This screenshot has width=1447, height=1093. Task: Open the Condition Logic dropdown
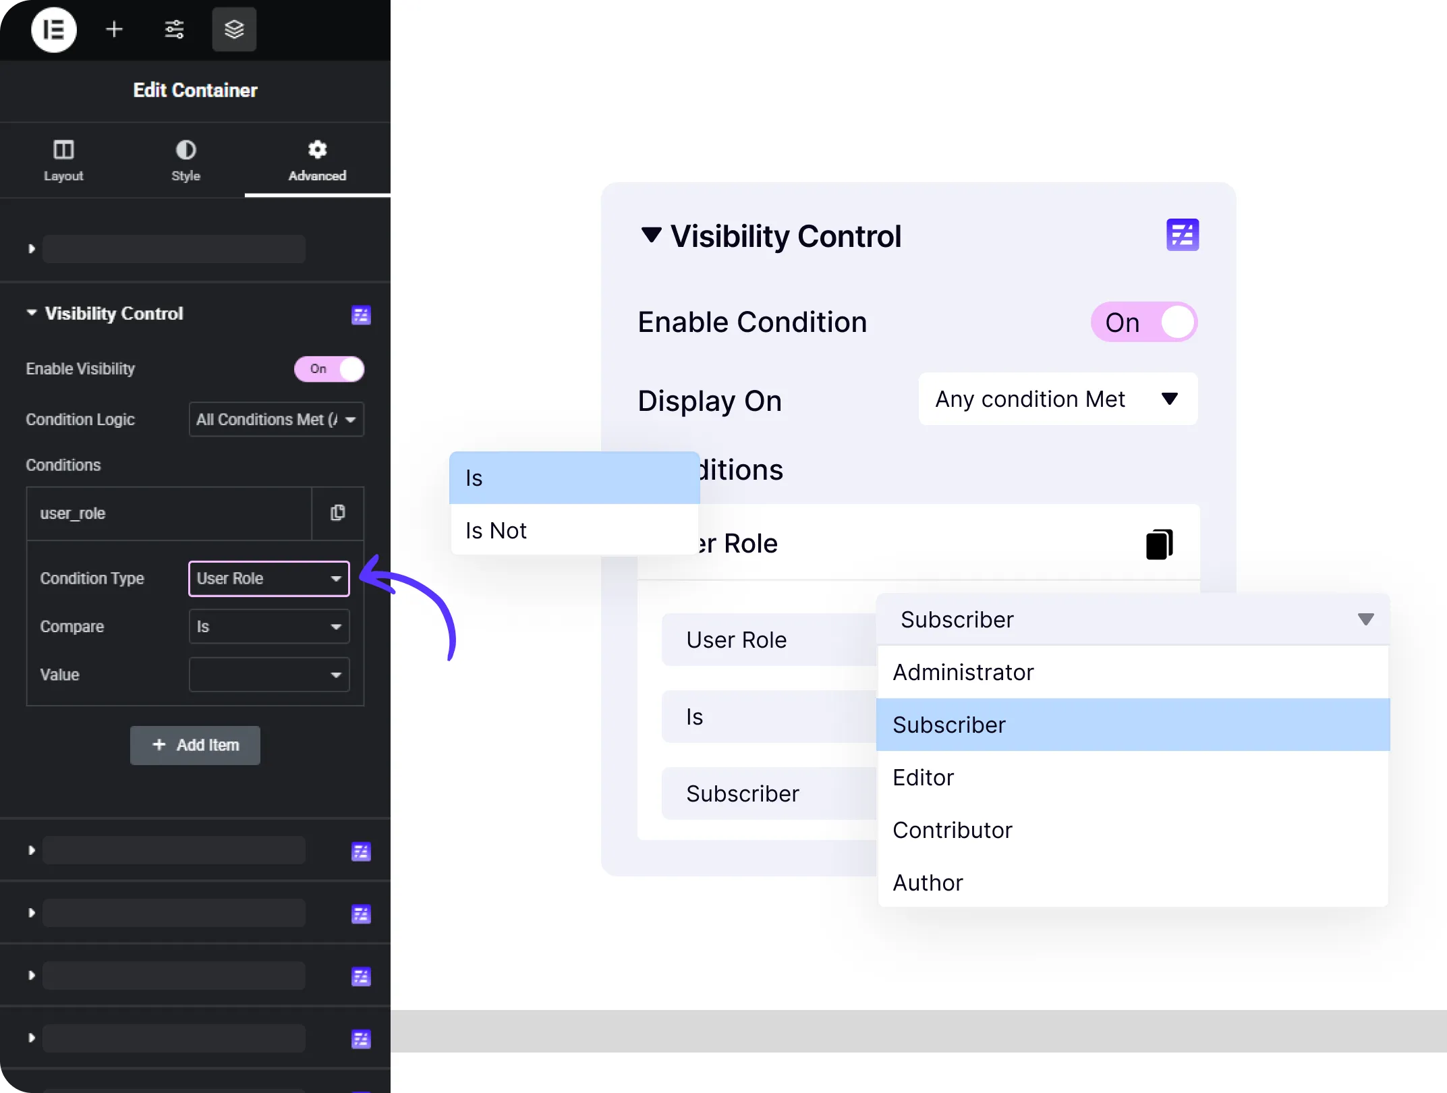pyautogui.click(x=276, y=420)
